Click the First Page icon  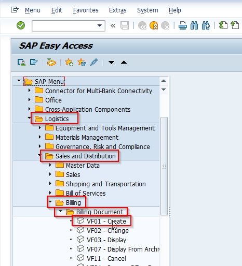pyautogui.click(x=223, y=25)
